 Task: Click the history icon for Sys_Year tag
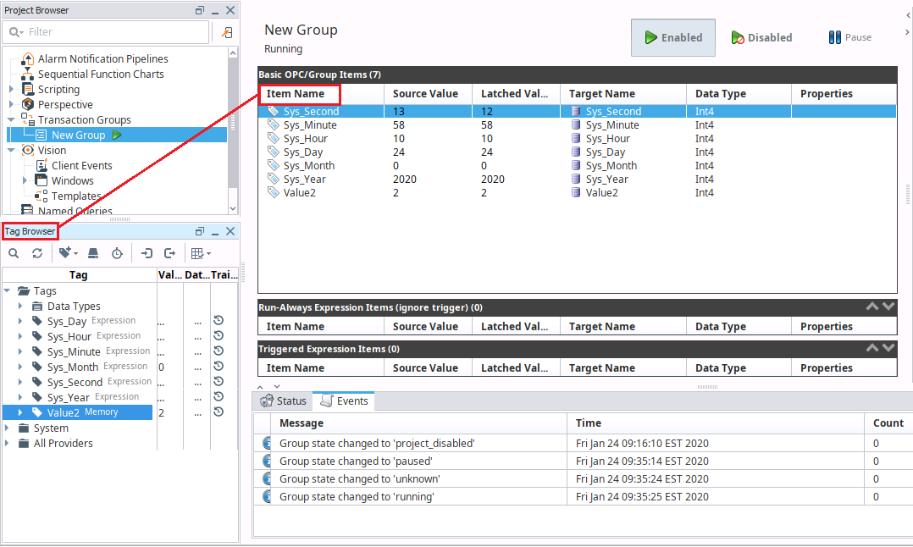[219, 396]
